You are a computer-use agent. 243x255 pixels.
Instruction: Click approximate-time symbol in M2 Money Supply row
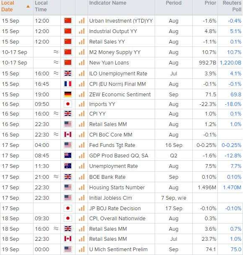pyautogui.click(x=56, y=52)
